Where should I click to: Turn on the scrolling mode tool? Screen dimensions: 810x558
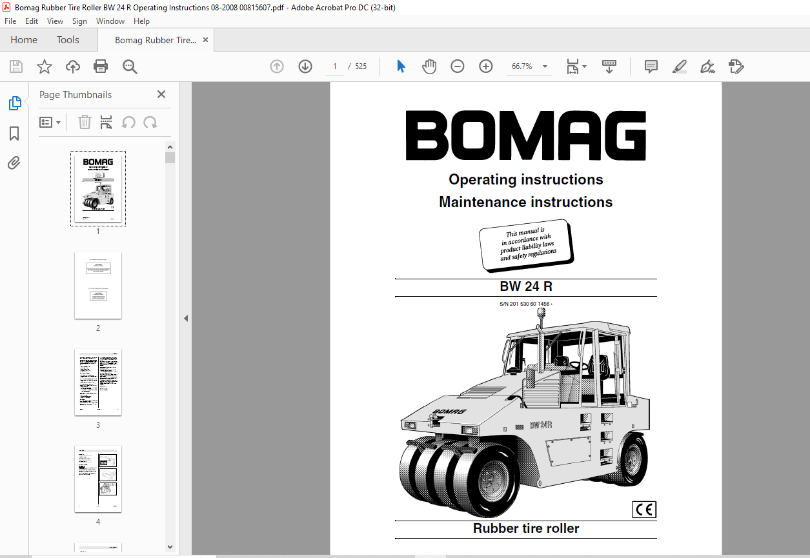click(x=609, y=66)
